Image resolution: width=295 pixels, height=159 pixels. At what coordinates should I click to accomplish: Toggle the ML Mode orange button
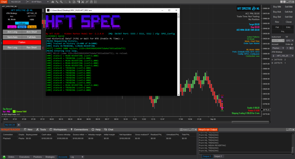[32, 27]
